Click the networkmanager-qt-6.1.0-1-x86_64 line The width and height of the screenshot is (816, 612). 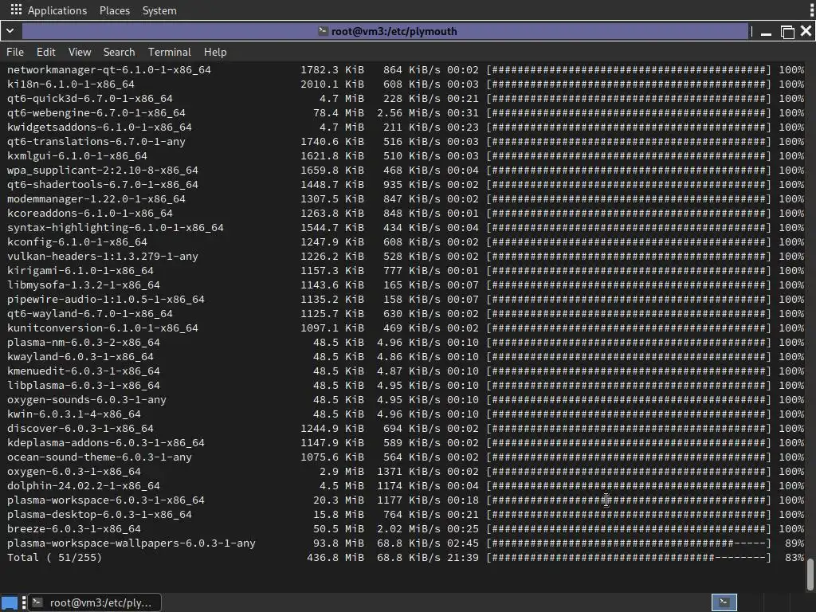tap(406, 70)
